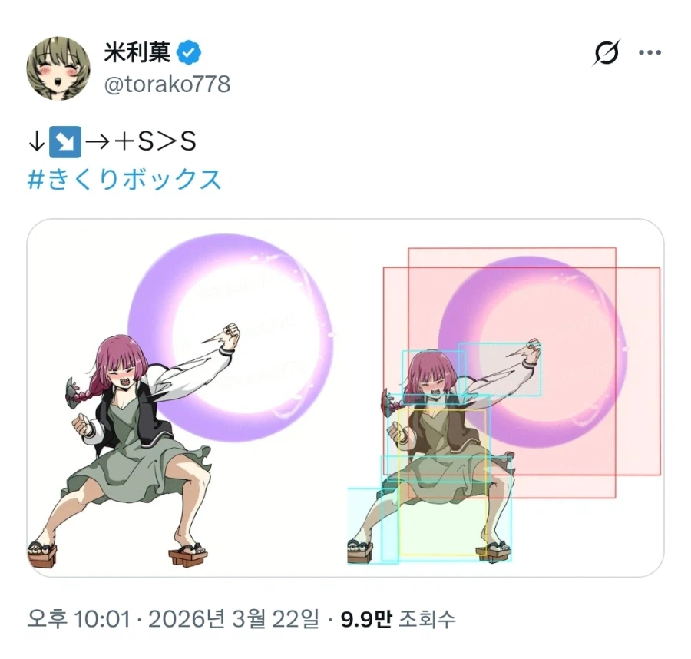Image resolution: width=691 pixels, height=659 pixels.
Task: Click the blue down-right arrow emoji
Action: click(x=65, y=141)
